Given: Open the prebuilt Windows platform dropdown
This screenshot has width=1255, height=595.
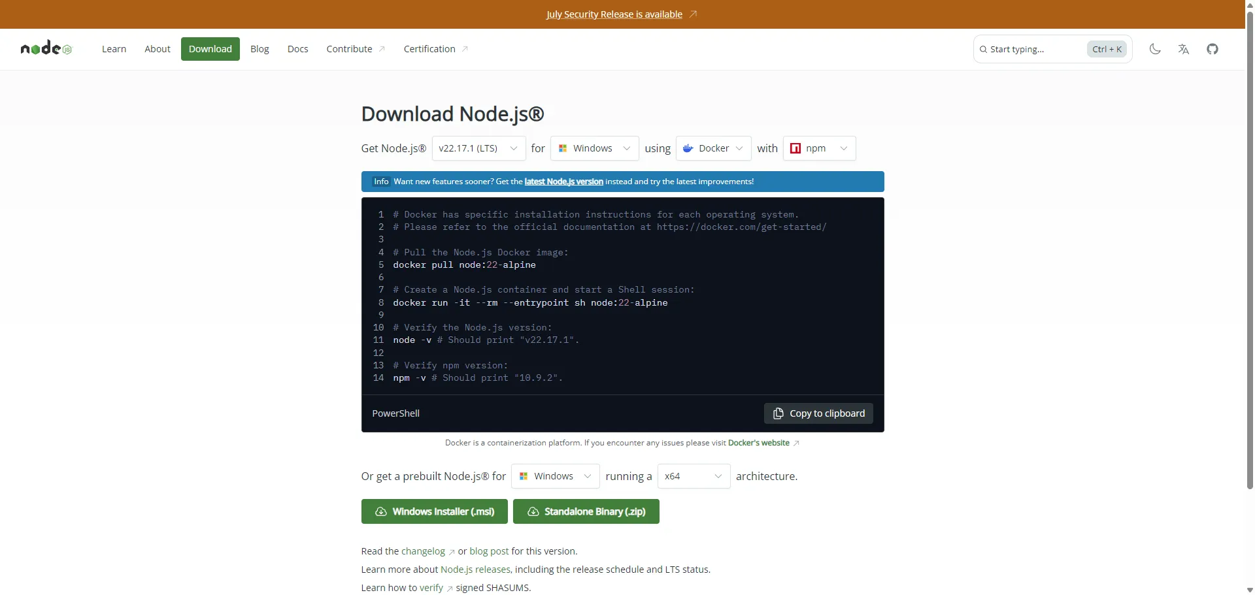Looking at the screenshot, I should pyautogui.click(x=555, y=476).
